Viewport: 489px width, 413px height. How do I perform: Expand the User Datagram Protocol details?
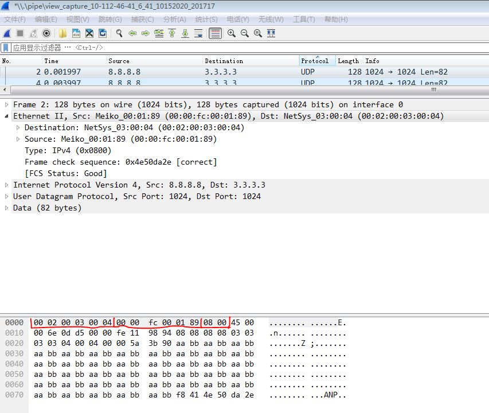(x=5, y=196)
